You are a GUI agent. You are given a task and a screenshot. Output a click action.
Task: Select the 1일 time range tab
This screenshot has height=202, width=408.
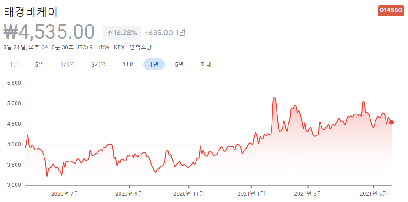(x=14, y=64)
